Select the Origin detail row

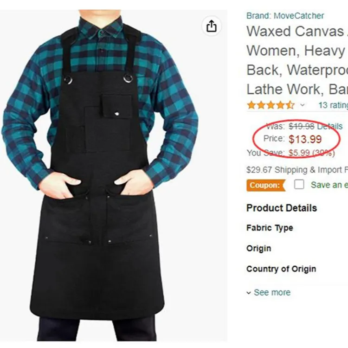pos(258,248)
